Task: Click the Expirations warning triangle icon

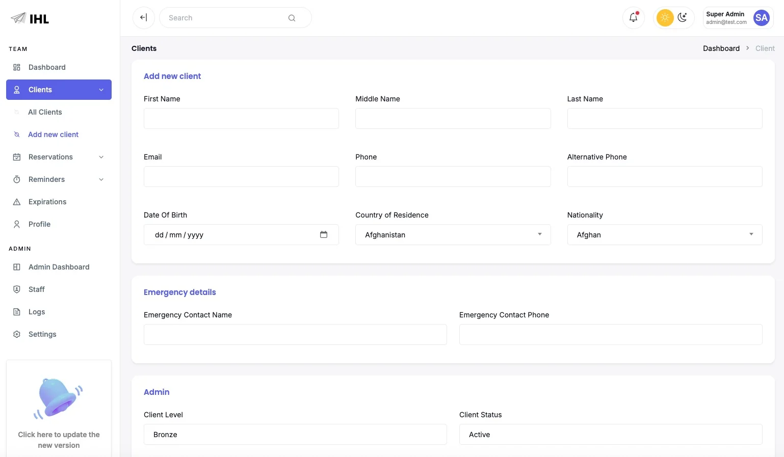Action: pos(17,202)
